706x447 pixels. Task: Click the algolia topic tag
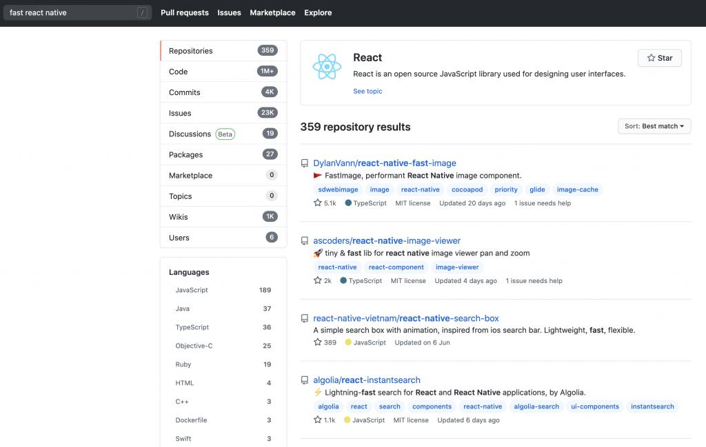pyautogui.click(x=328, y=406)
